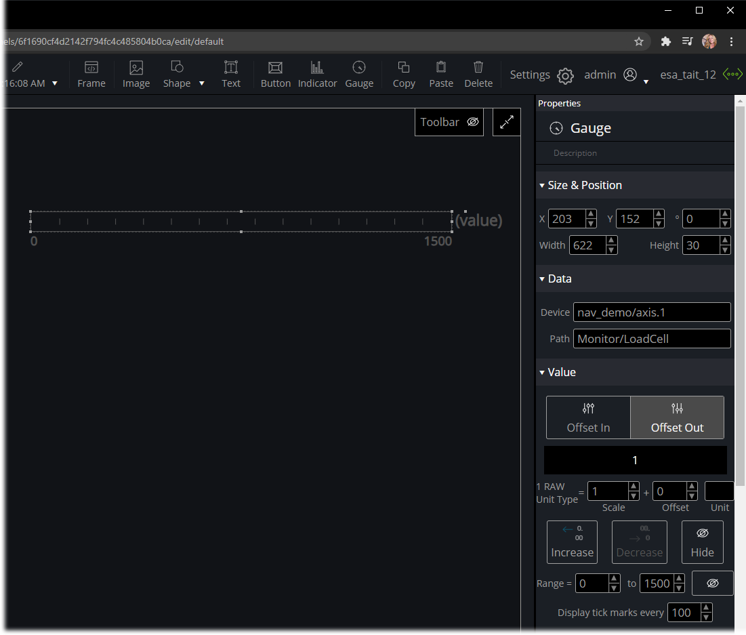Collapse the Data section
The height and width of the screenshot is (635, 746).
[x=542, y=279]
